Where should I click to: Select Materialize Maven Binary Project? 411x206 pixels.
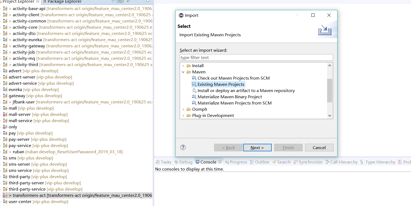230,97
